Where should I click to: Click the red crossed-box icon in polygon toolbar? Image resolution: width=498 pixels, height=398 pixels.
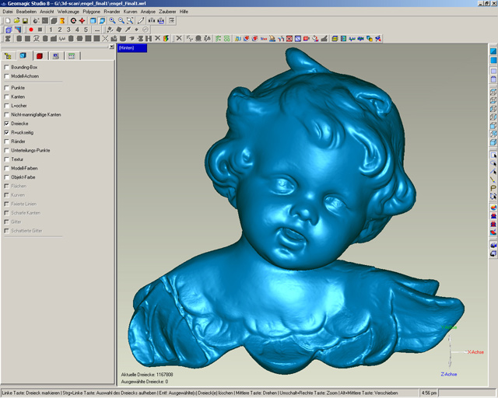coord(289,39)
